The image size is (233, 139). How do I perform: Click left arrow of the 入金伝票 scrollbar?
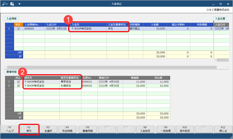pyautogui.click(x=215, y=60)
